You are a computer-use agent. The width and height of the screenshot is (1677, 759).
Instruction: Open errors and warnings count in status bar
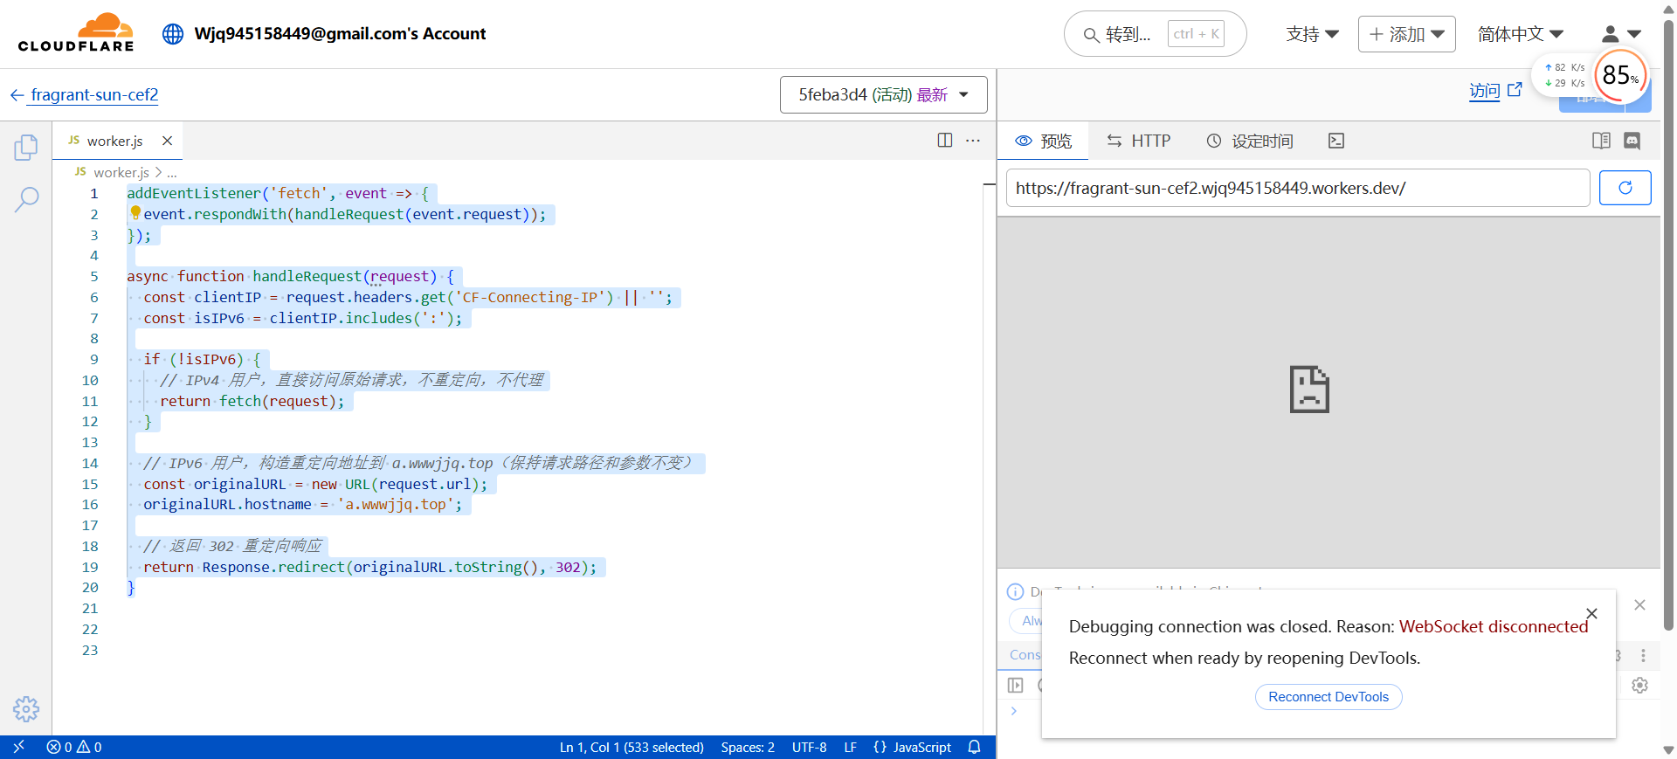point(74,747)
